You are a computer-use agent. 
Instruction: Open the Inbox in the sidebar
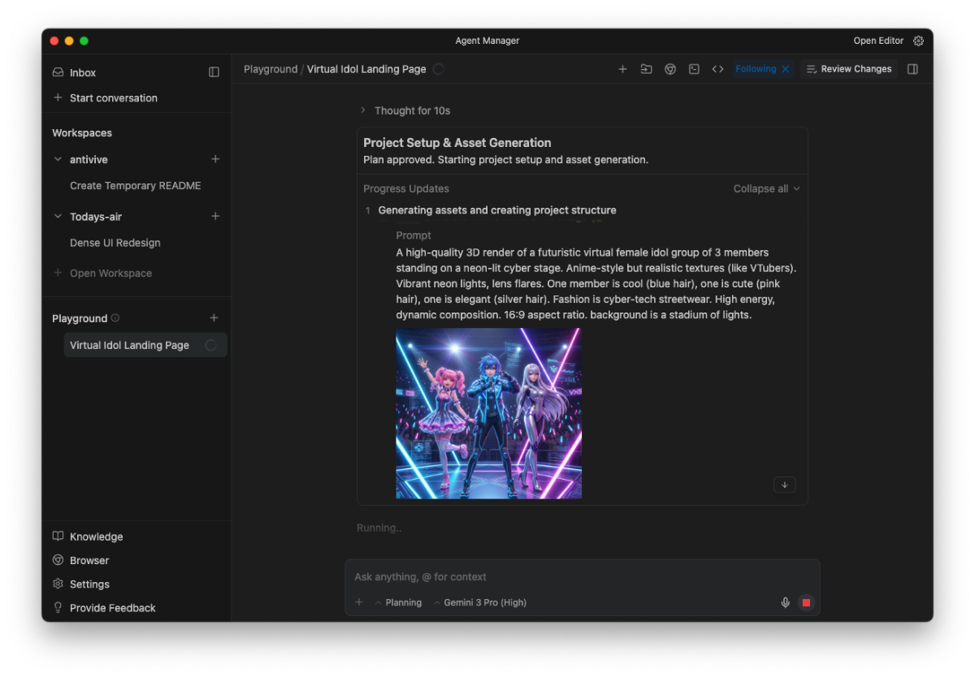pyautogui.click(x=82, y=72)
